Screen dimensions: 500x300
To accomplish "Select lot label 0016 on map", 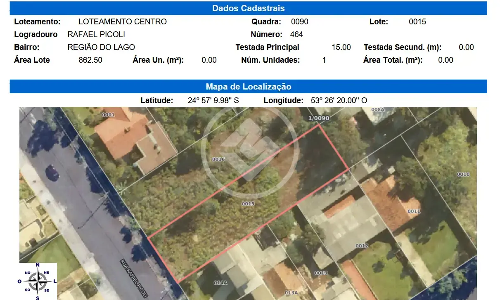I will (x=218, y=159).
